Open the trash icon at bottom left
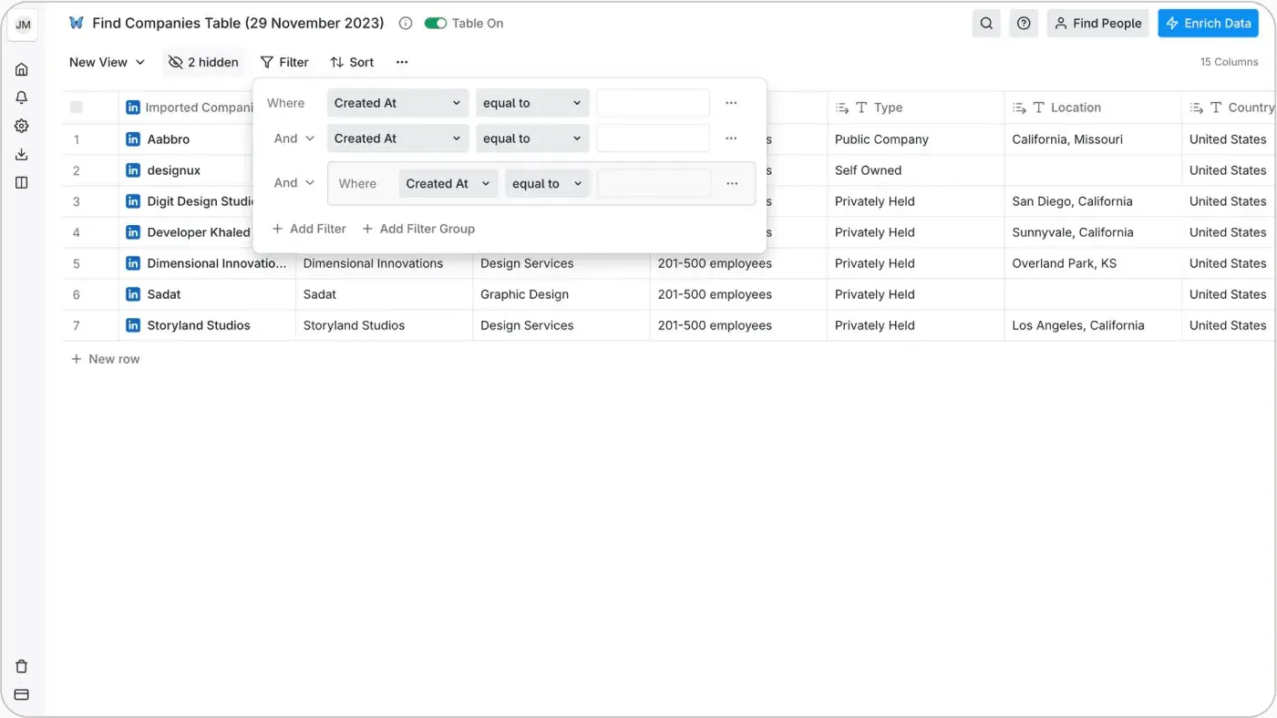The height and width of the screenshot is (718, 1277). click(x=22, y=666)
